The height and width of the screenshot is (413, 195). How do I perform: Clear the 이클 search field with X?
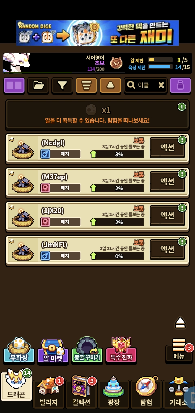(x=161, y=85)
